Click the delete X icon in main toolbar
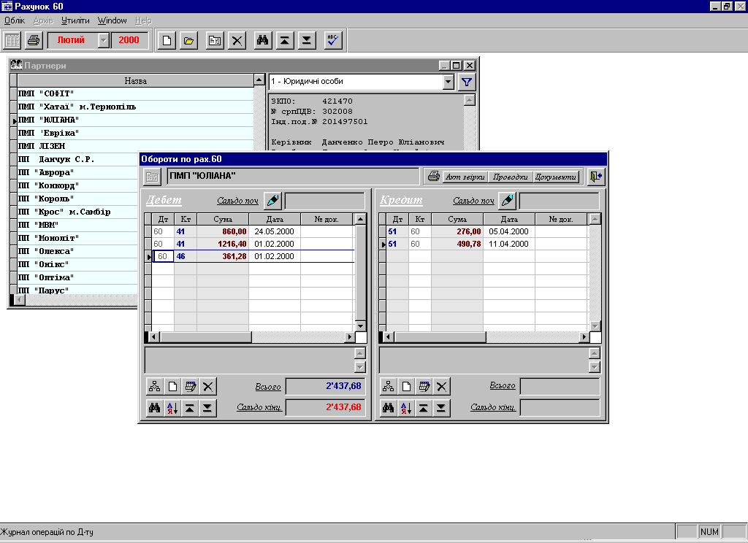The height and width of the screenshot is (543, 748). tap(237, 41)
